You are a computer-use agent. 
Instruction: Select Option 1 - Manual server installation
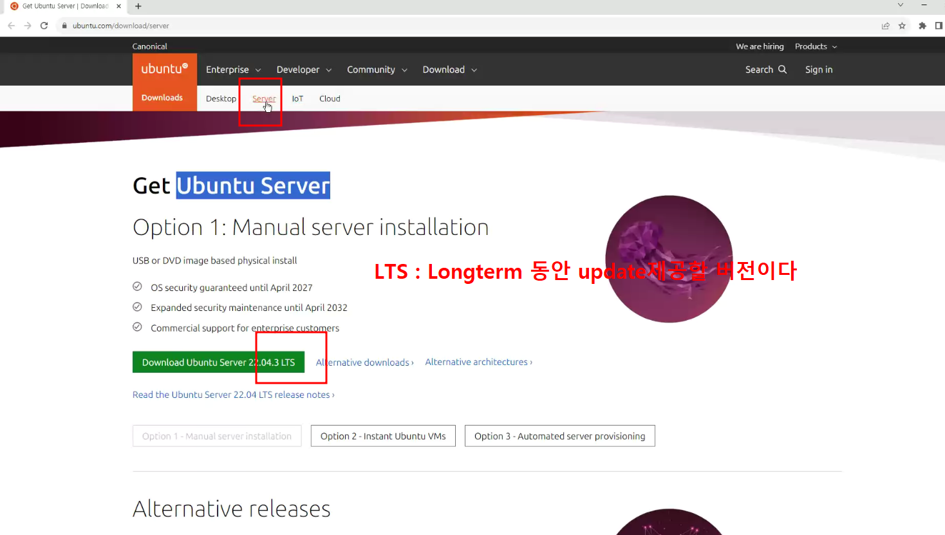[217, 436]
